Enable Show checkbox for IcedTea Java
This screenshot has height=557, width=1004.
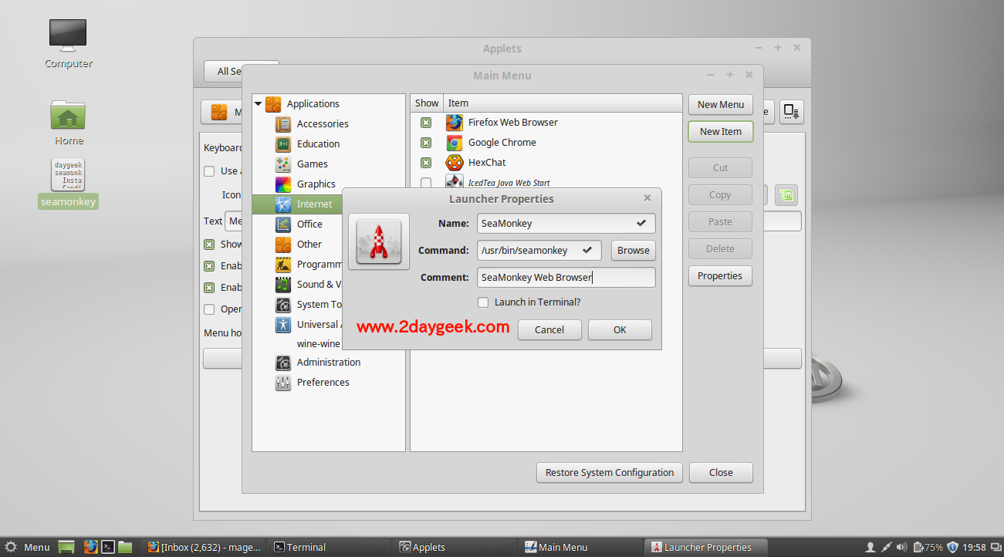(426, 183)
